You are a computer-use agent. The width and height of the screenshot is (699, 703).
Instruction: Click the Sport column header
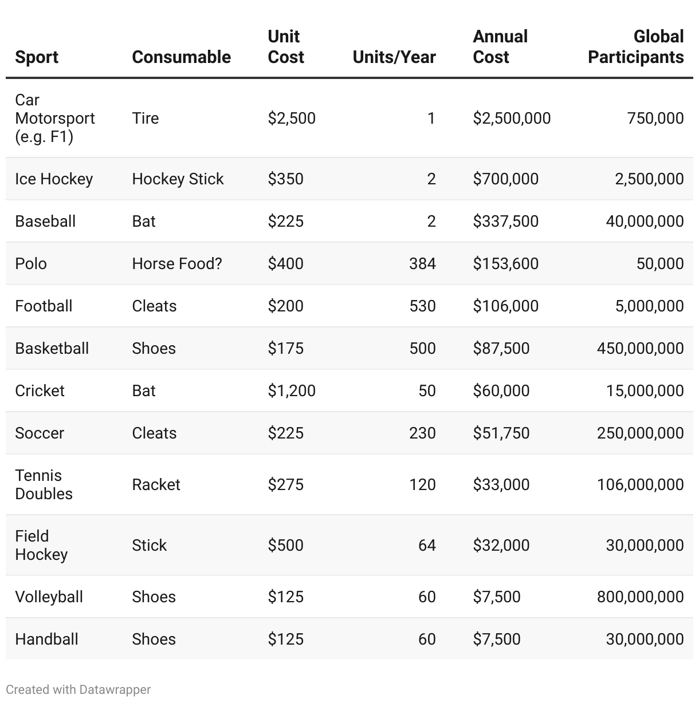(x=37, y=57)
